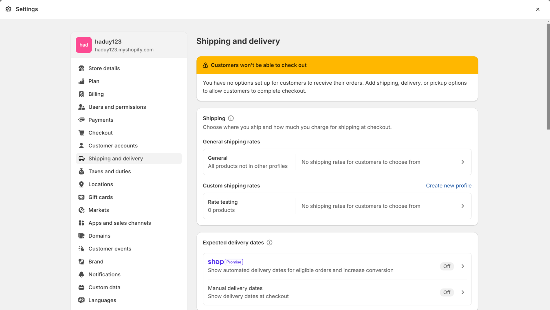
Task: Click the Payments card icon in sidebar
Action: point(81,120)
